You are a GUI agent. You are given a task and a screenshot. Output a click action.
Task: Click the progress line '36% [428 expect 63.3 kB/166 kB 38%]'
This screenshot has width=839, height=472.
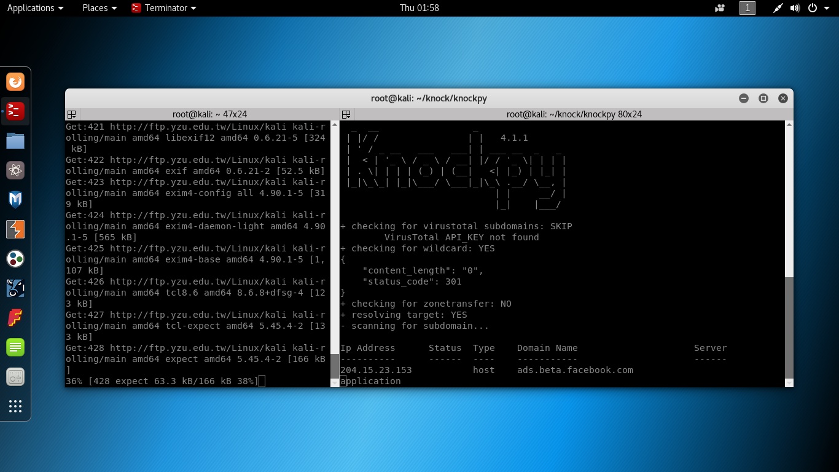coord(162,381)
